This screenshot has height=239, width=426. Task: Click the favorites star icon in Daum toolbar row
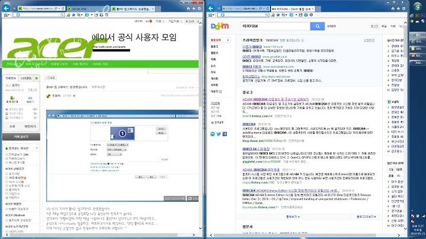click(x=277, y=15)
